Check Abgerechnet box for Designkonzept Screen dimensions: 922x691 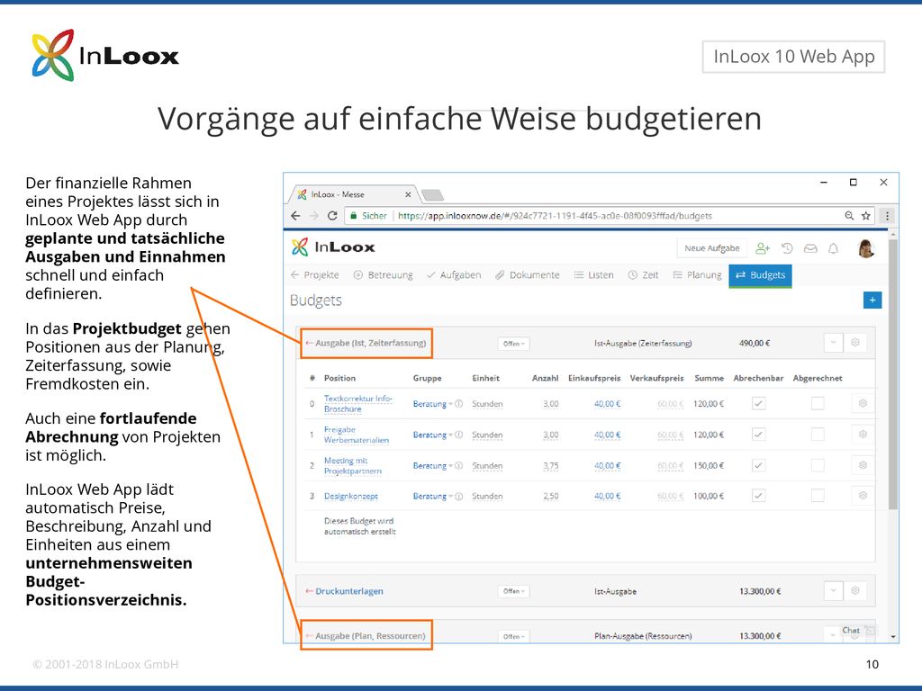(818, 496)
